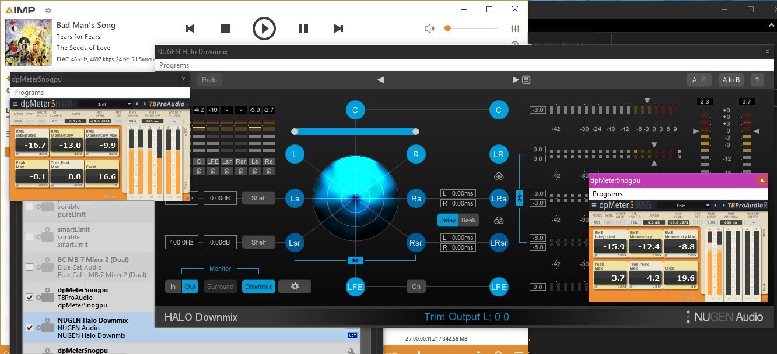Pause the song in AIMP
777x354 pixels.
pyautogui.click(x=303, y=29)
